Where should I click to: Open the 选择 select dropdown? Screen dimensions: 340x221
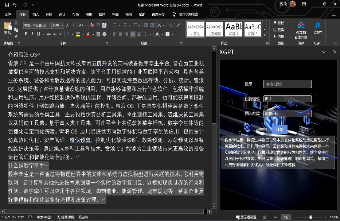click(x=280, y=36)
